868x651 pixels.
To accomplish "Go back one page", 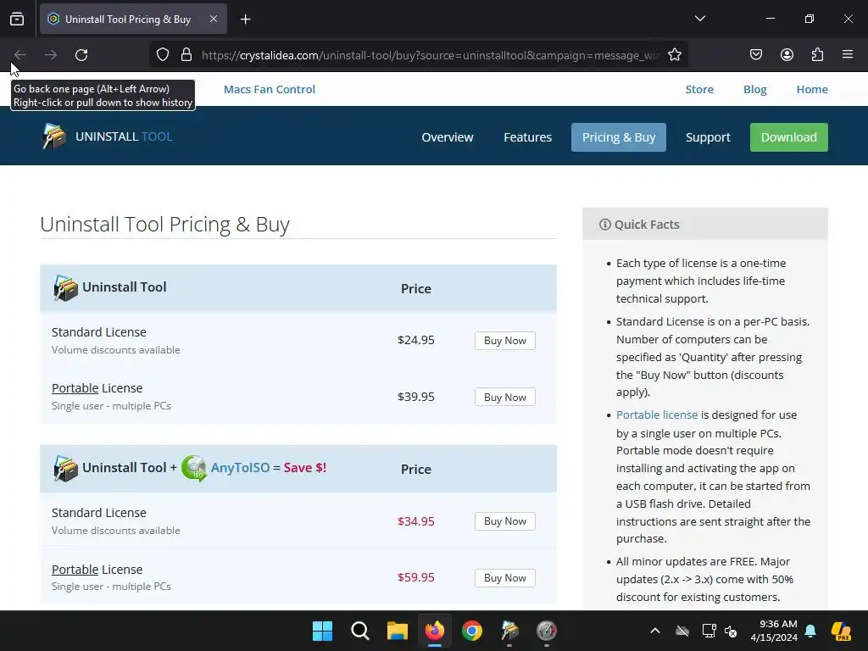I will click(20, 55).
